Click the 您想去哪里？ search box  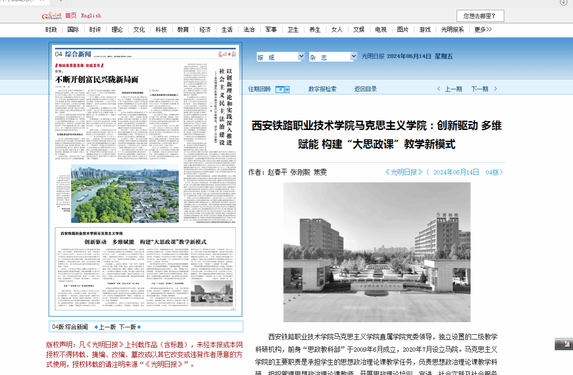(480, 16)
